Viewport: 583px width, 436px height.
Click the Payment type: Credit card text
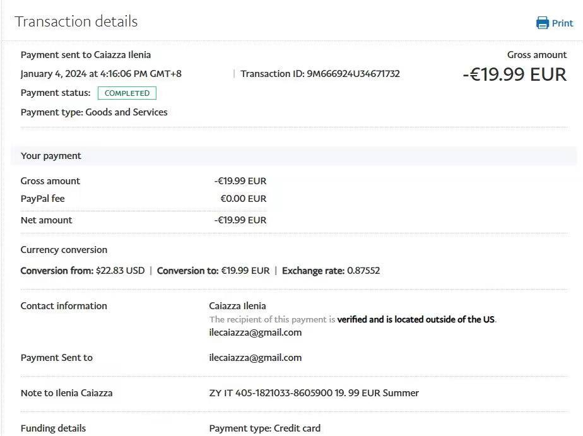(x=264, y=428)
